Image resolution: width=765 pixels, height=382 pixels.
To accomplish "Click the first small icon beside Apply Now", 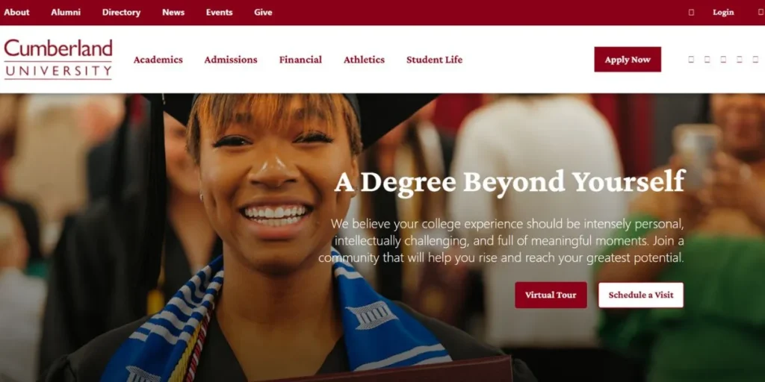I will (691, 60).
